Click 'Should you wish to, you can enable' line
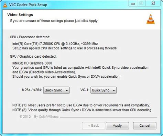This screenshot has height=136, width=163. [66, 77]
